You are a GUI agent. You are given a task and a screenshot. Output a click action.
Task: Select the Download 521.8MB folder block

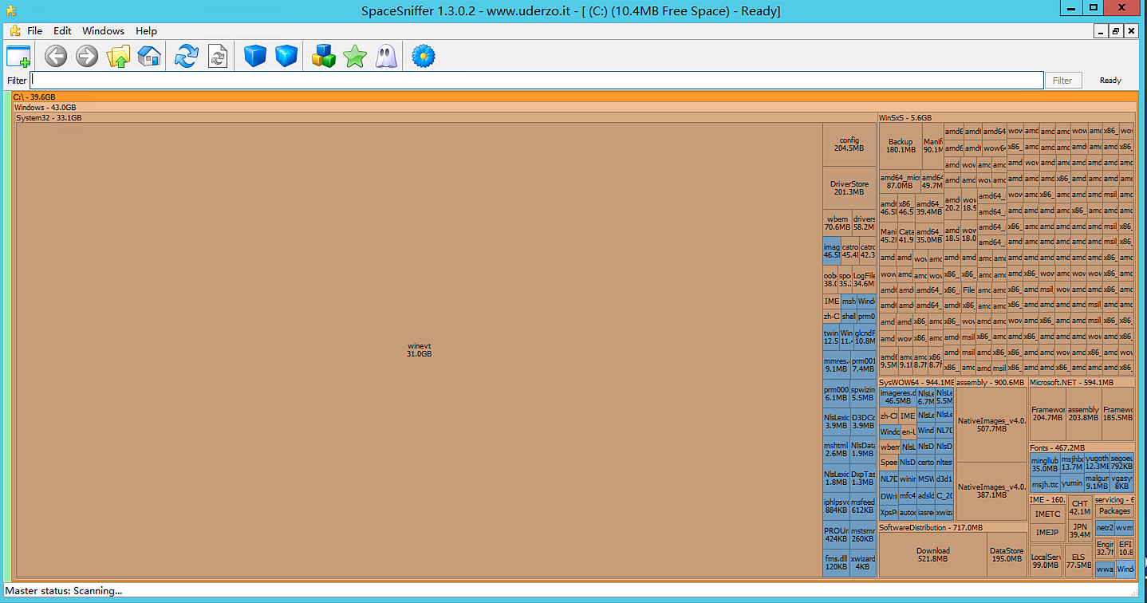click(932, 555)
